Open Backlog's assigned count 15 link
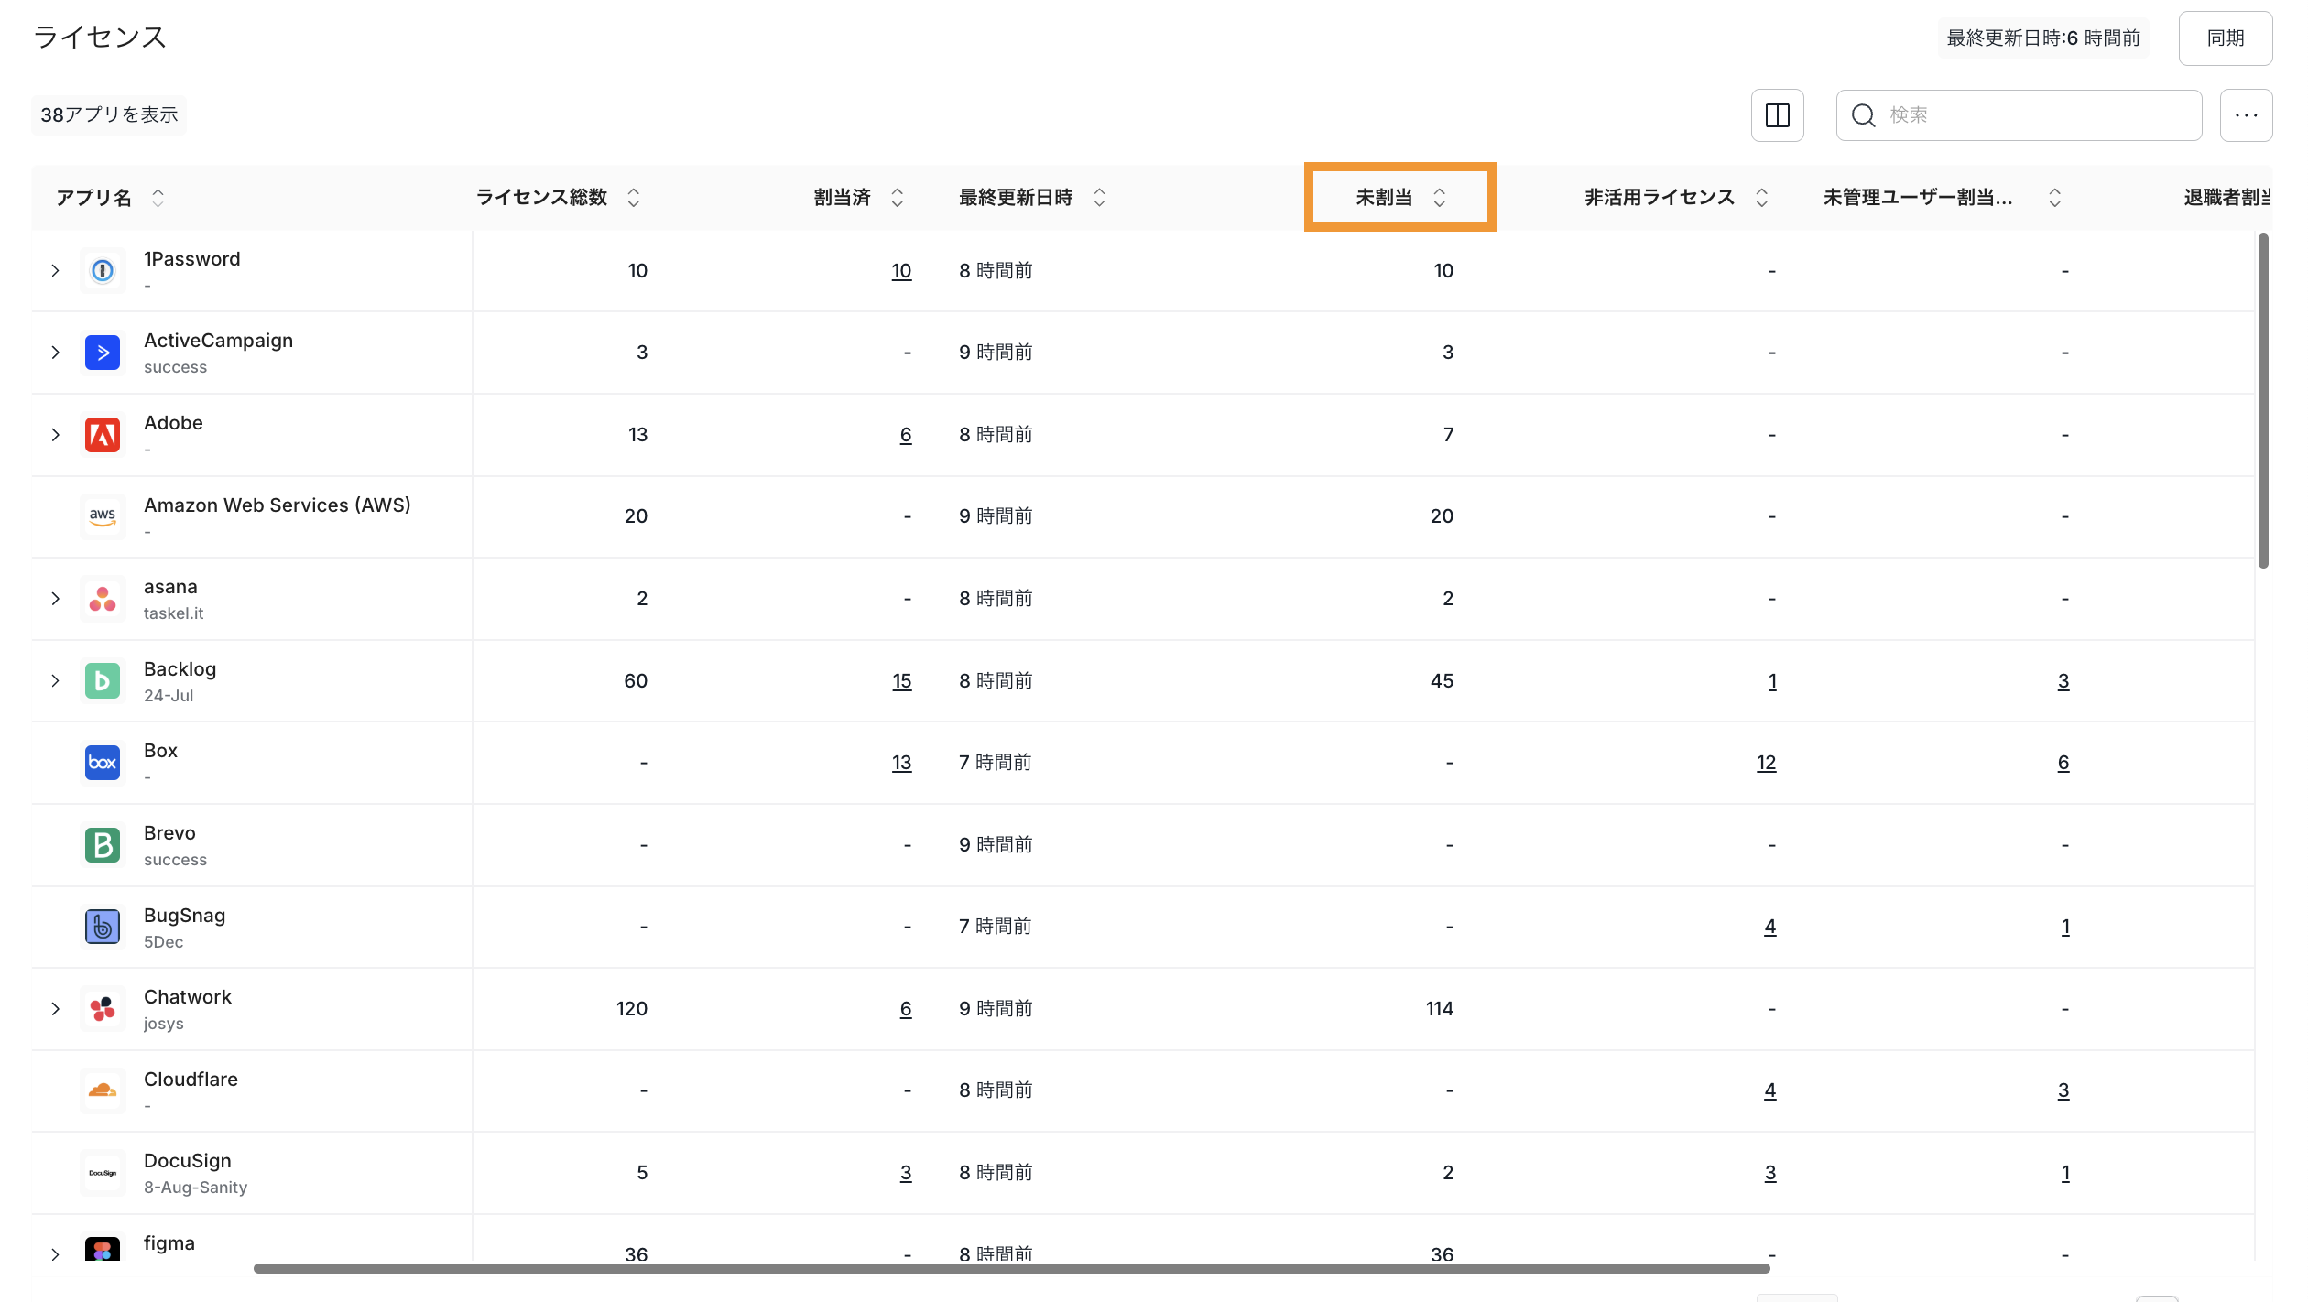This screenshot has width=2308, height=1302. (x=901, y=681)
